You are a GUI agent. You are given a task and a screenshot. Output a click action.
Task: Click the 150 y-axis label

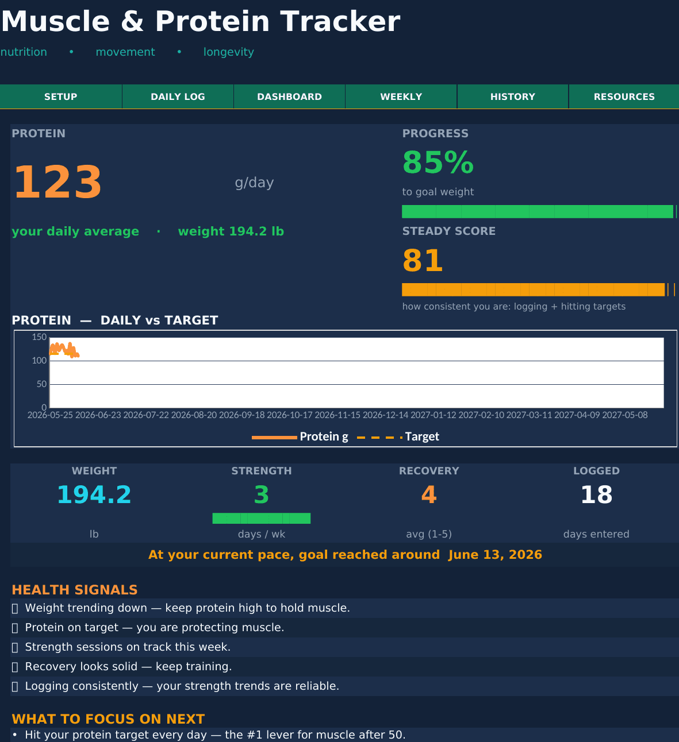[x=39, y=337]
